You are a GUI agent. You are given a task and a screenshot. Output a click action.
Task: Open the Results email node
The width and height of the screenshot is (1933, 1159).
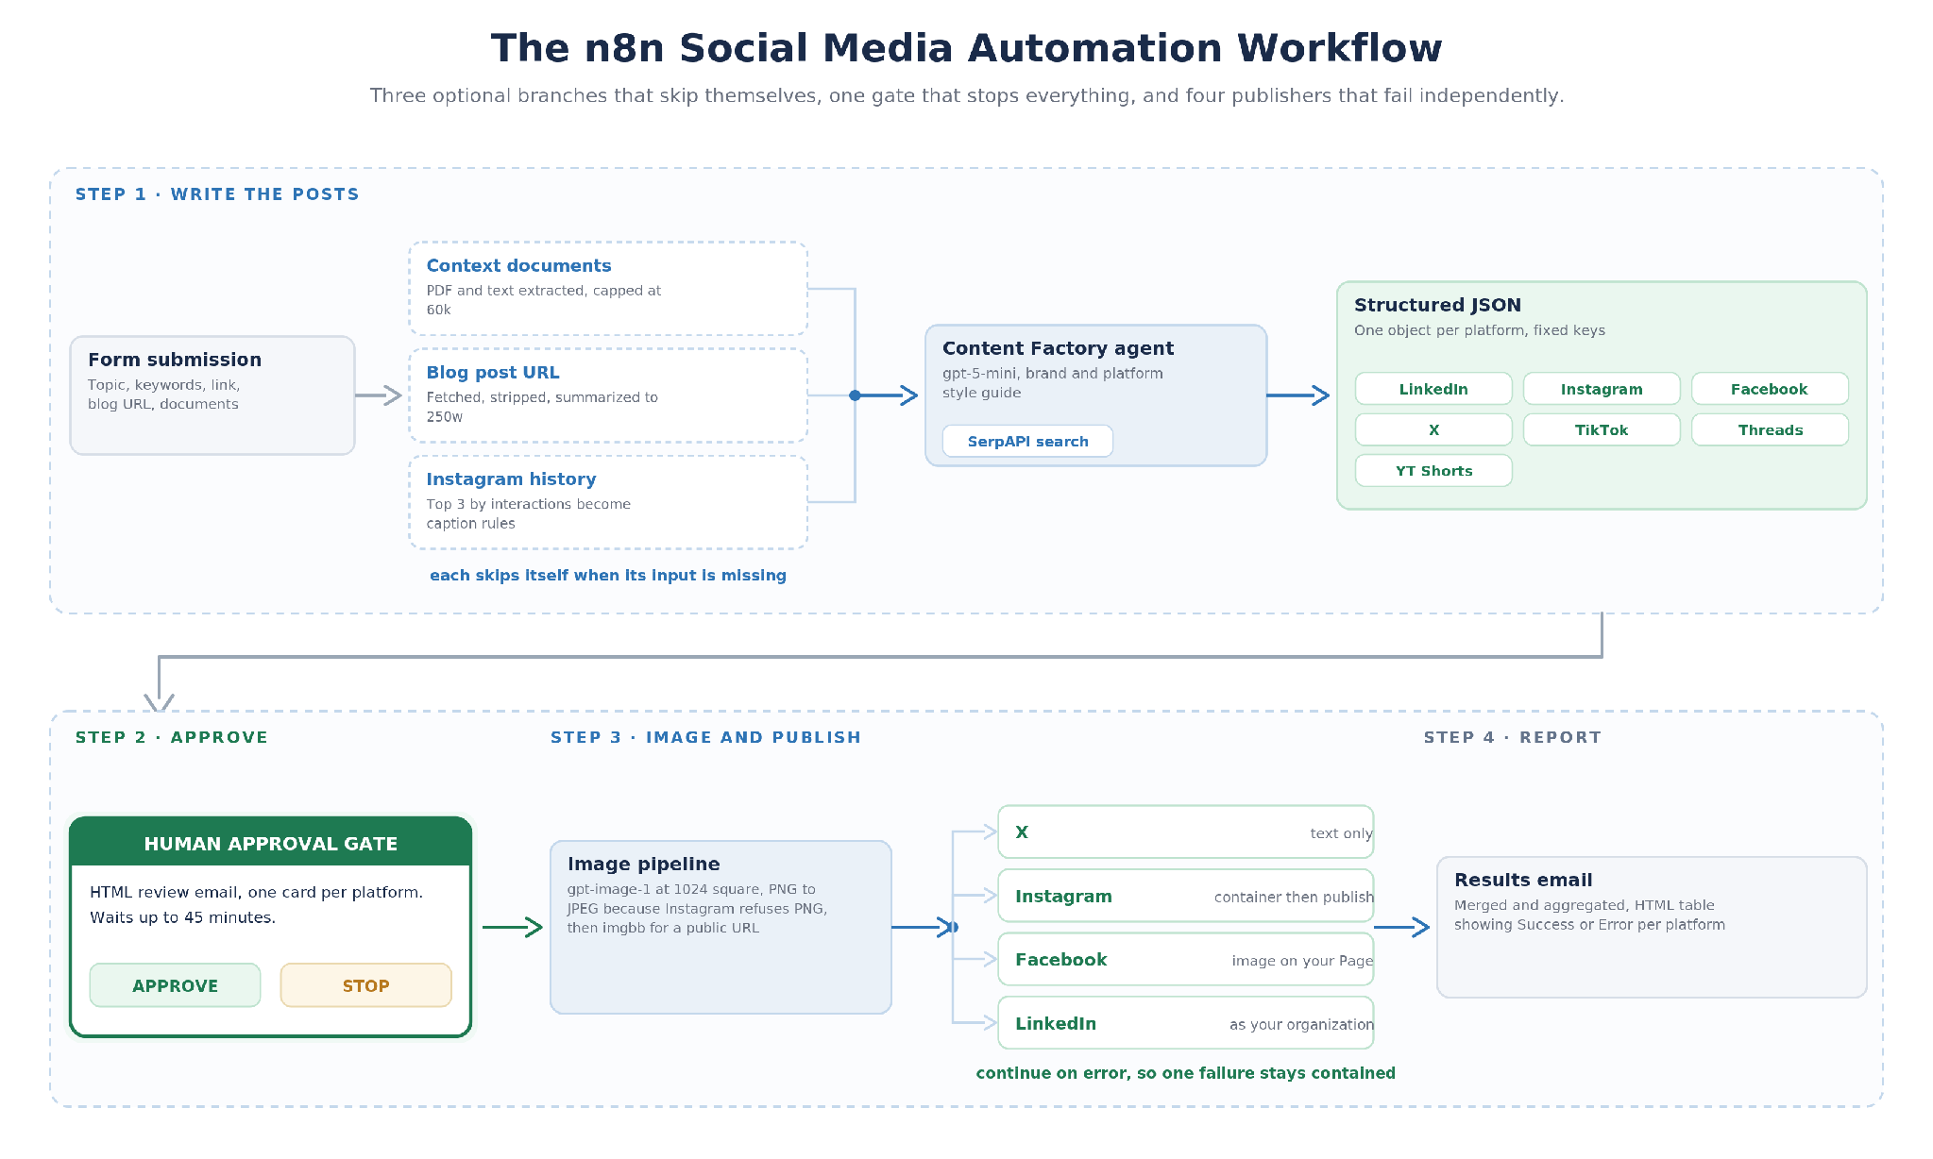tap(1652, 927)
